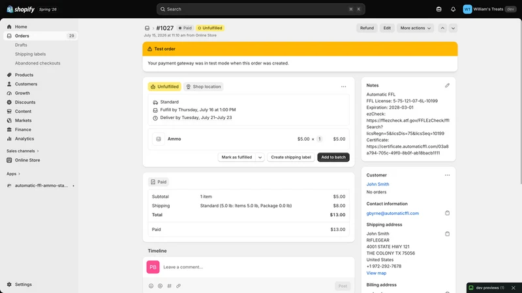Copy email address clipboard icon
The height and width of the screenshot is (293, 522).
point(447,213)
